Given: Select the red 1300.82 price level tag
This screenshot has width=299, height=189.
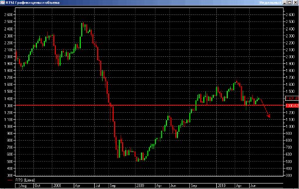Looking at the screenshot, I should (x=292, y=106).
